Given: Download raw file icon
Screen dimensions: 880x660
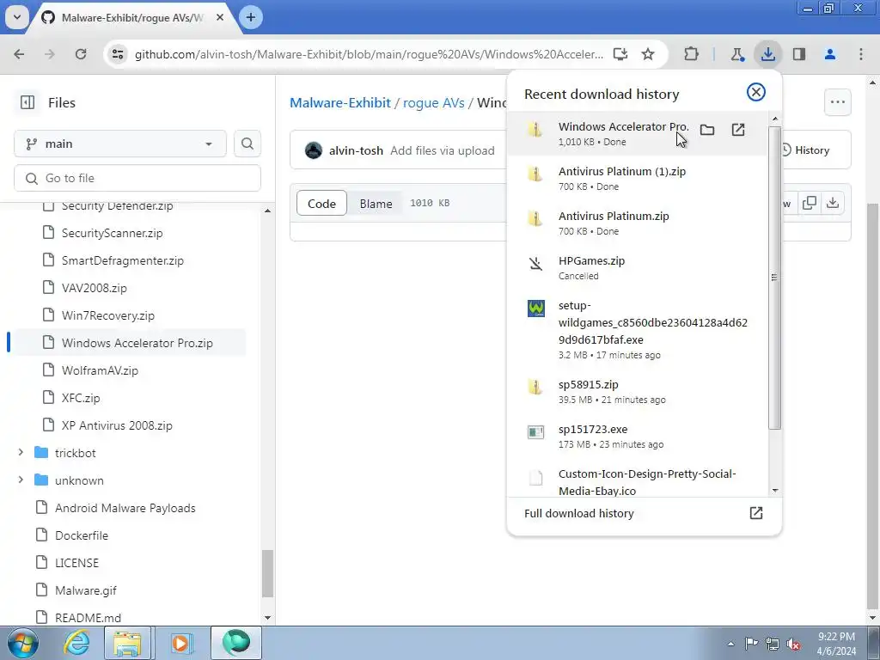Looking at the screenshot, I should tap(833, 203).
